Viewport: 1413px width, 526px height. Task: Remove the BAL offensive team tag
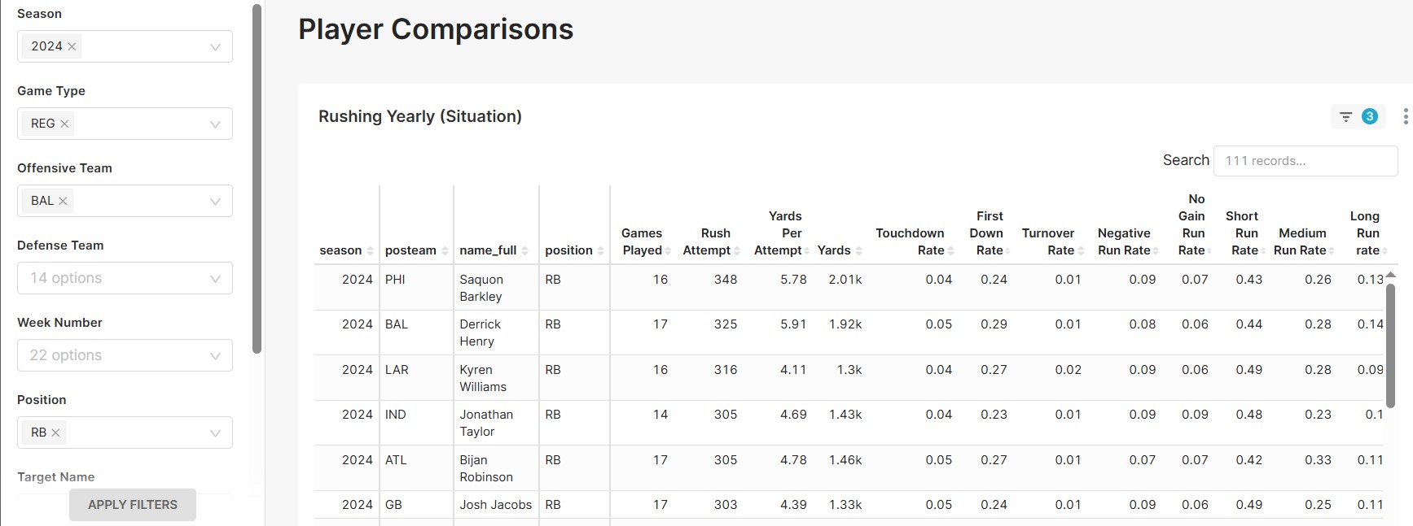(x=63, y=201)
